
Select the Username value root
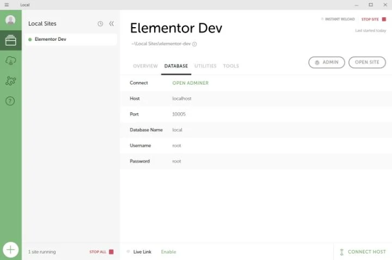(176, 145)
